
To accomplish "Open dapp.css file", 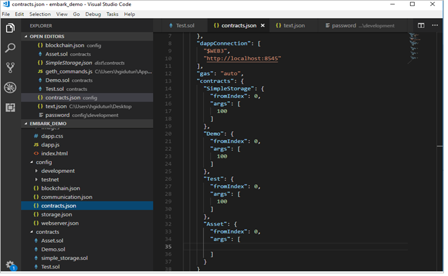I will pos(88,137).
